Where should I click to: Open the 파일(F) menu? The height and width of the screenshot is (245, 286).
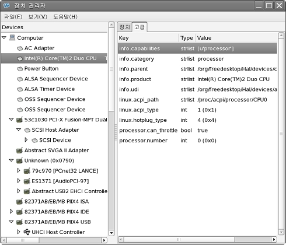(13, 17)
